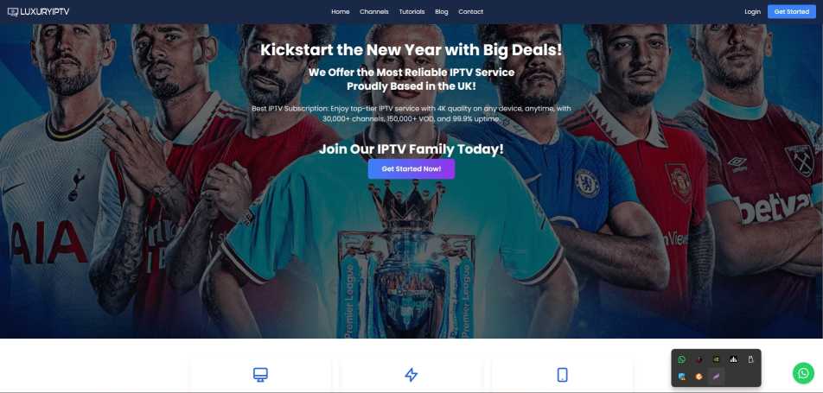The image size is (823, 393).
Task: Click the orange circular icon in tray popup
Action: pos(699,377)
